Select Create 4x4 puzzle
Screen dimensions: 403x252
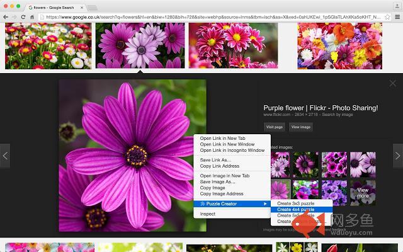(x=302, y=209)
